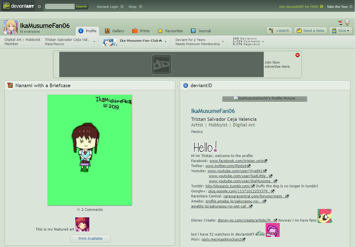The image size is (355, 247).
Task: Click the broken Profile Picture placeholder
Action: point(265,99)
